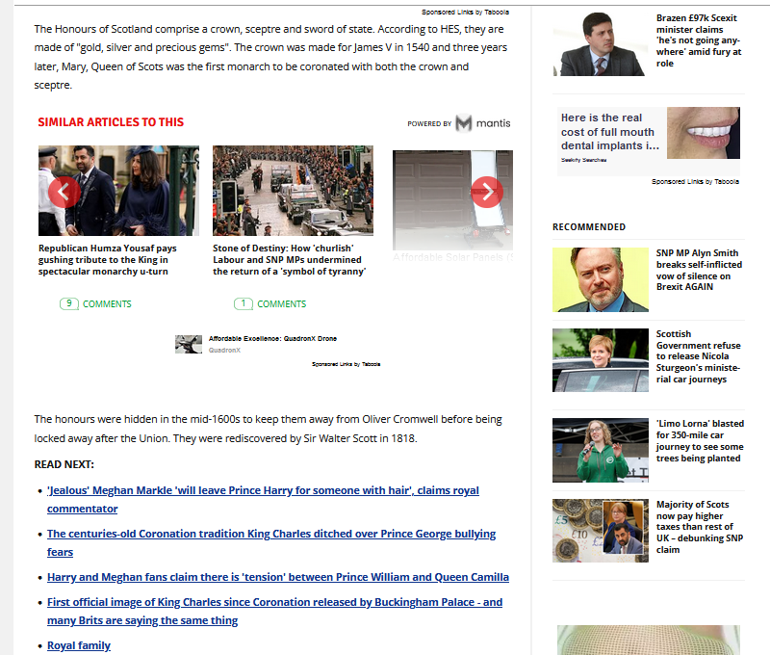This screenshot has width=770, height=655.
Task: Click the COMMENTS label under Stone of Destiny article
Action: pyautogui.click(x=281, y=304)
